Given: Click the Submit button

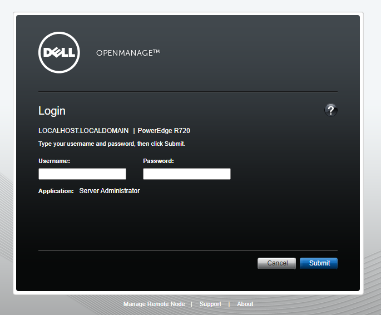Looking at the screenshot, I should click(x=319, y=263).
